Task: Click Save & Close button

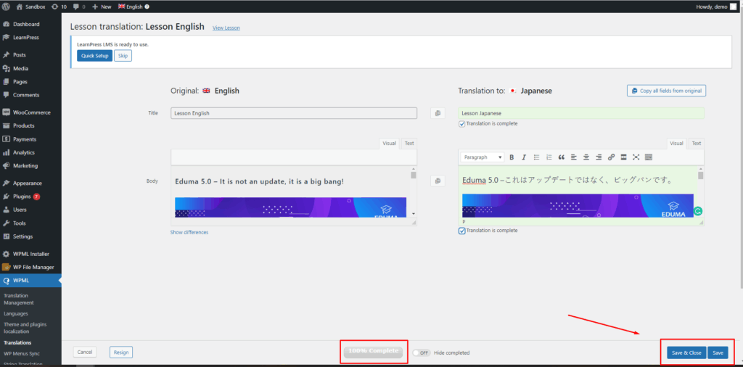Action: coord(686,352)
